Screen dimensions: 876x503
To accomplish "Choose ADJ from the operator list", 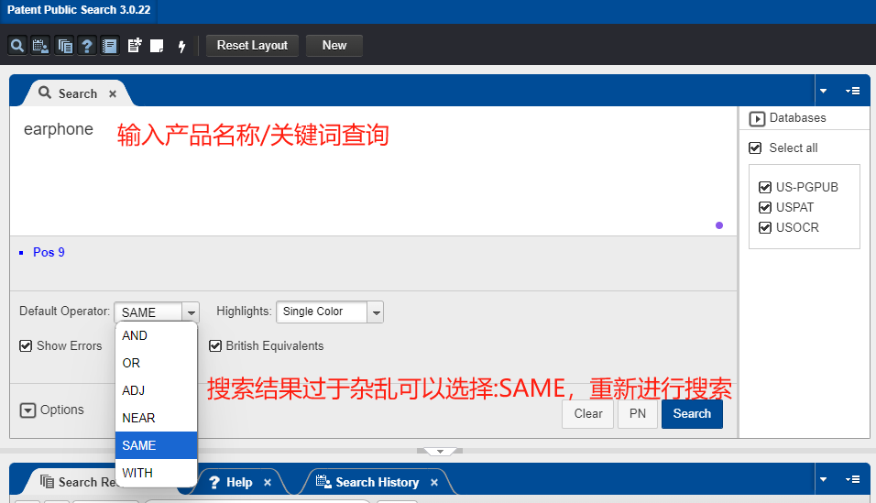I will 157,390.
